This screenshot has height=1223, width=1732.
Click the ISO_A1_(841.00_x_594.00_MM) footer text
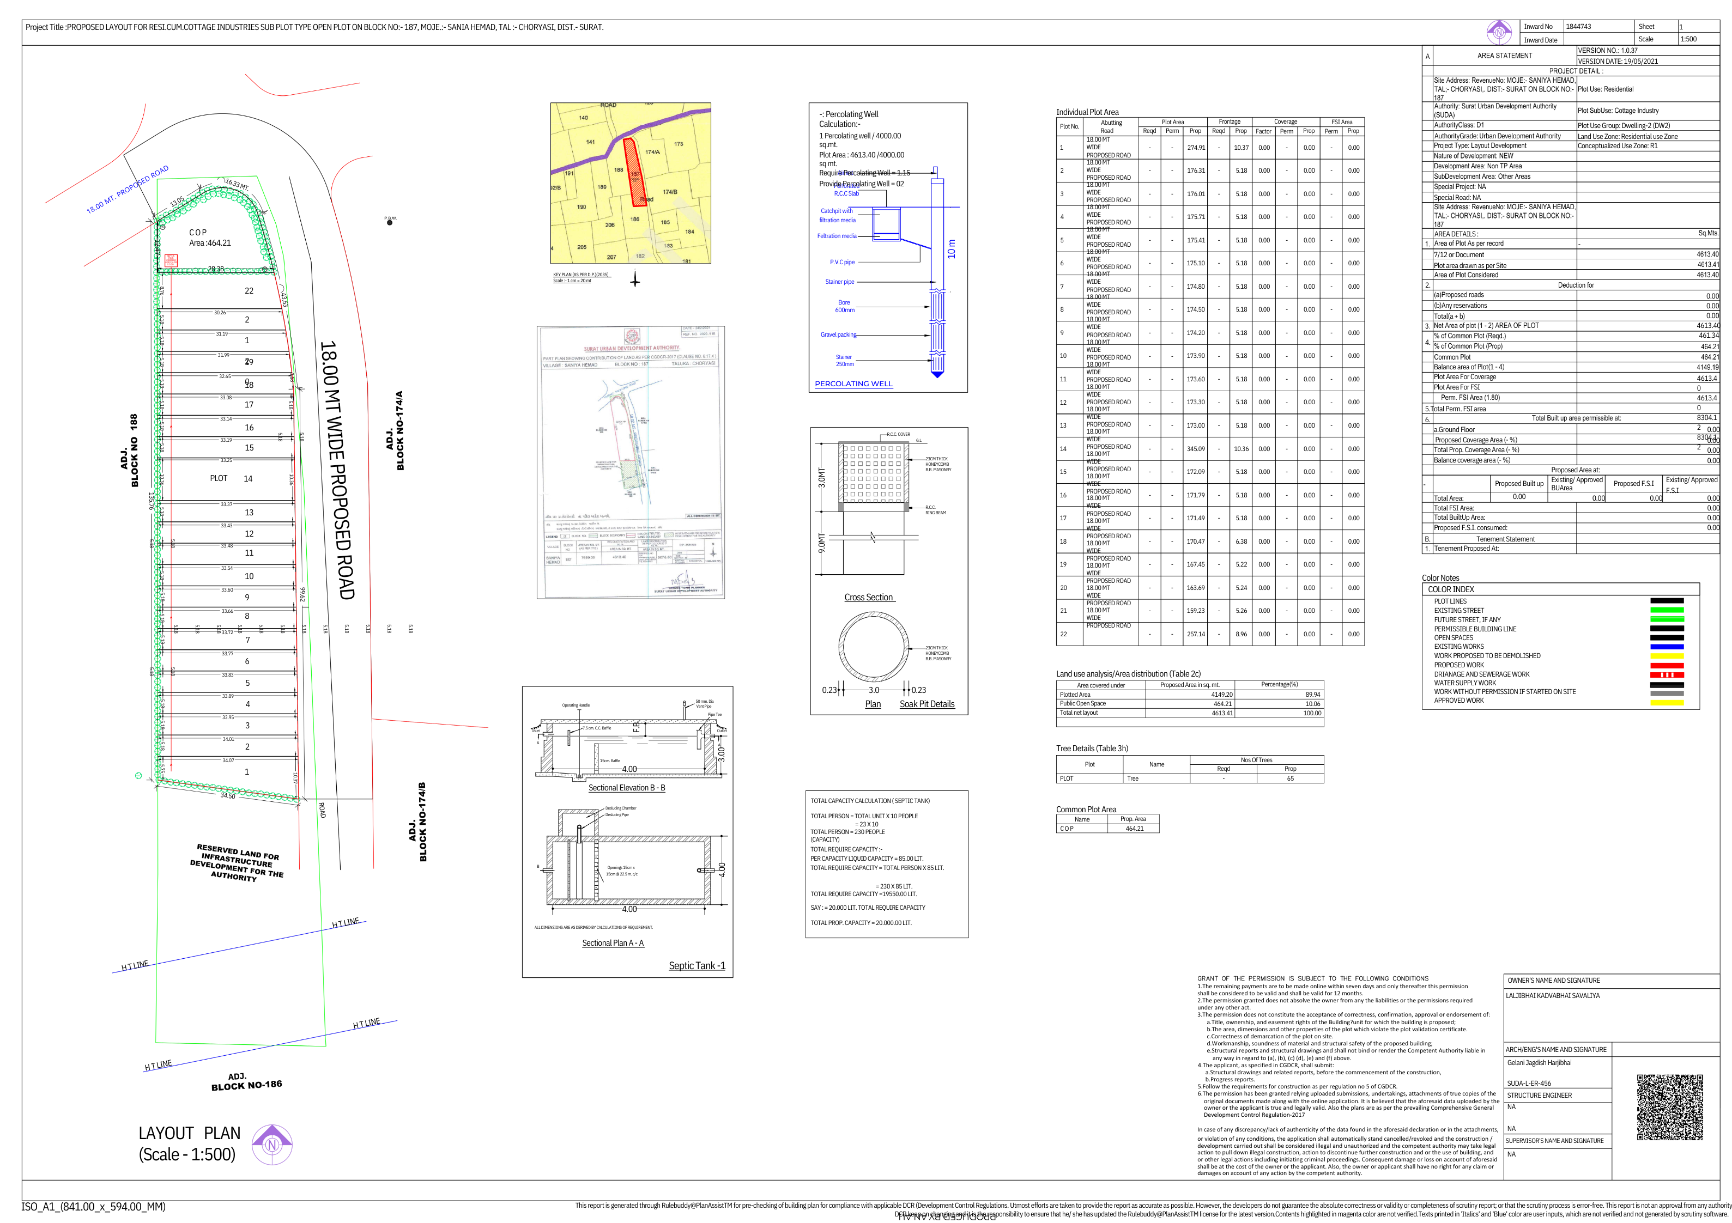click(94, 1207)
